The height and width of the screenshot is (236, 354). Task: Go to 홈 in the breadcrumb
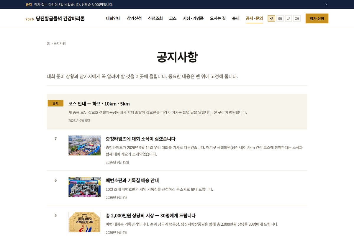pos(48,43)
